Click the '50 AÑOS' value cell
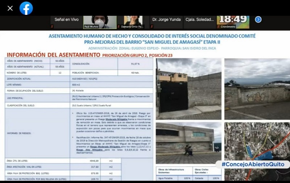The width and height of the screenshot is (290, 183). coord(60,61)
